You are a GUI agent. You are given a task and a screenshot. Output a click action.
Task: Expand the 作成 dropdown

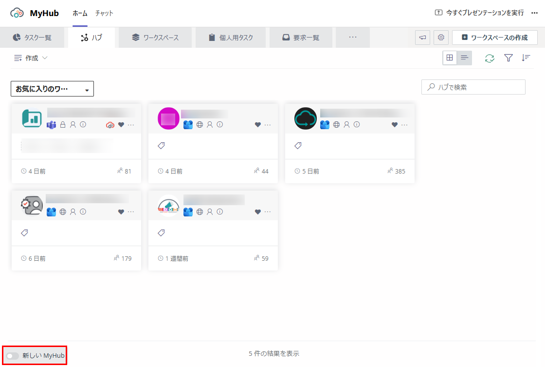[31, 58]
